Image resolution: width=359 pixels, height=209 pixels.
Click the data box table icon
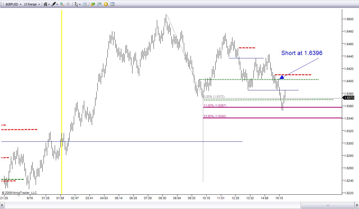(x=112, y=4)
